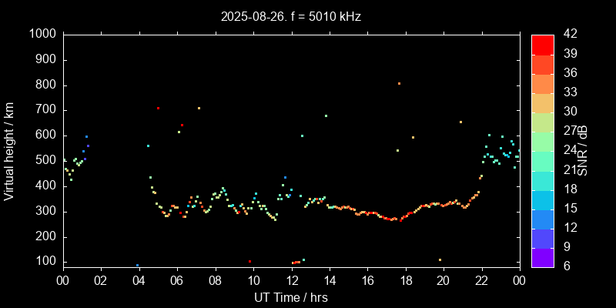Select the blue 12–15 dB colorbar segment
The image size is (616, 308).
coord(542,219)
